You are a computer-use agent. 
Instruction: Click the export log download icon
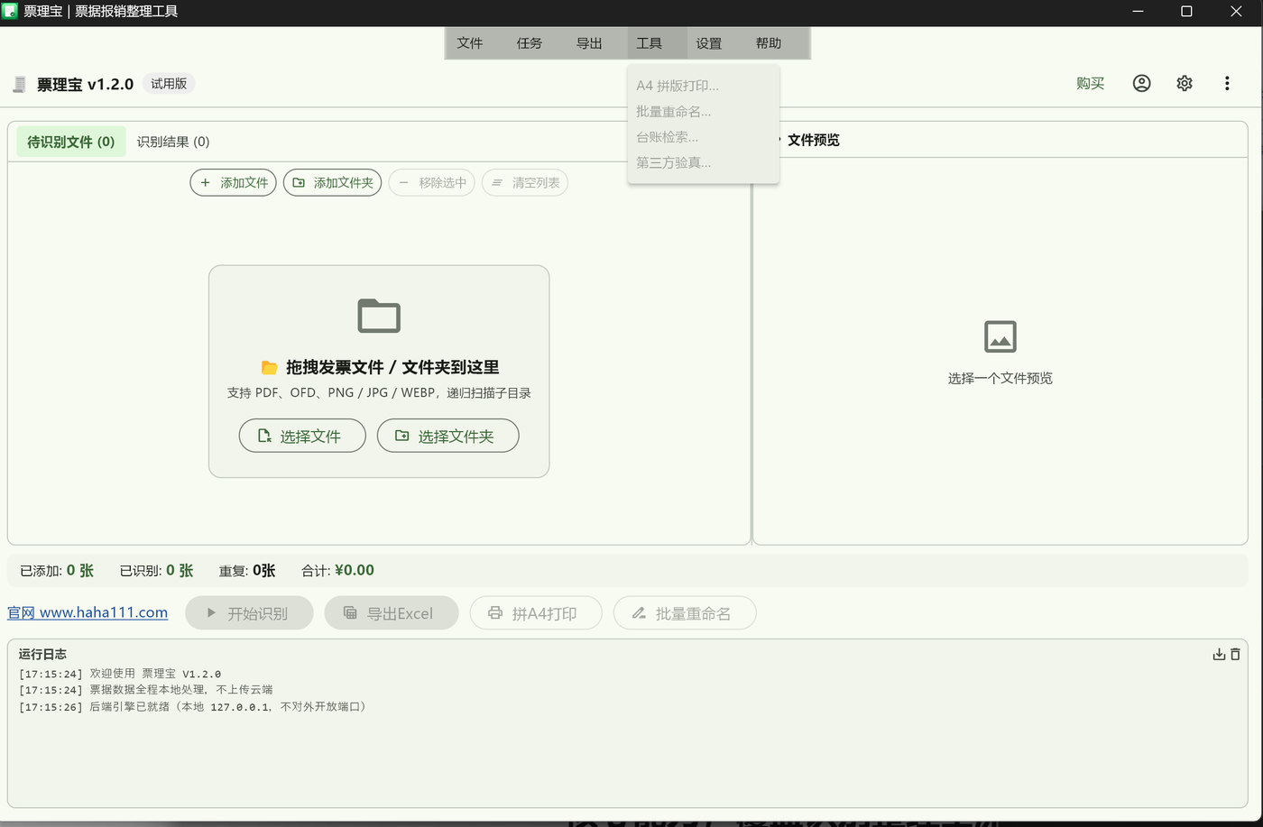pyautogui.click(x=1219, y=654)
